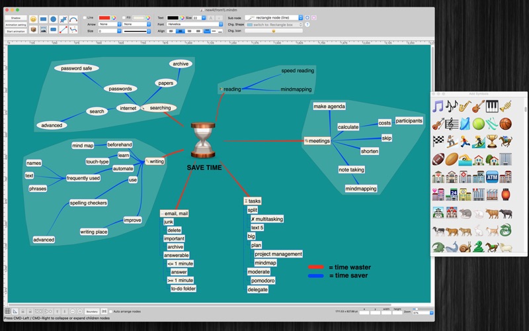The image size is (529, 331).
Task: Click the ruler triangle icon in bottom bar
Action: tap(15, 311)
